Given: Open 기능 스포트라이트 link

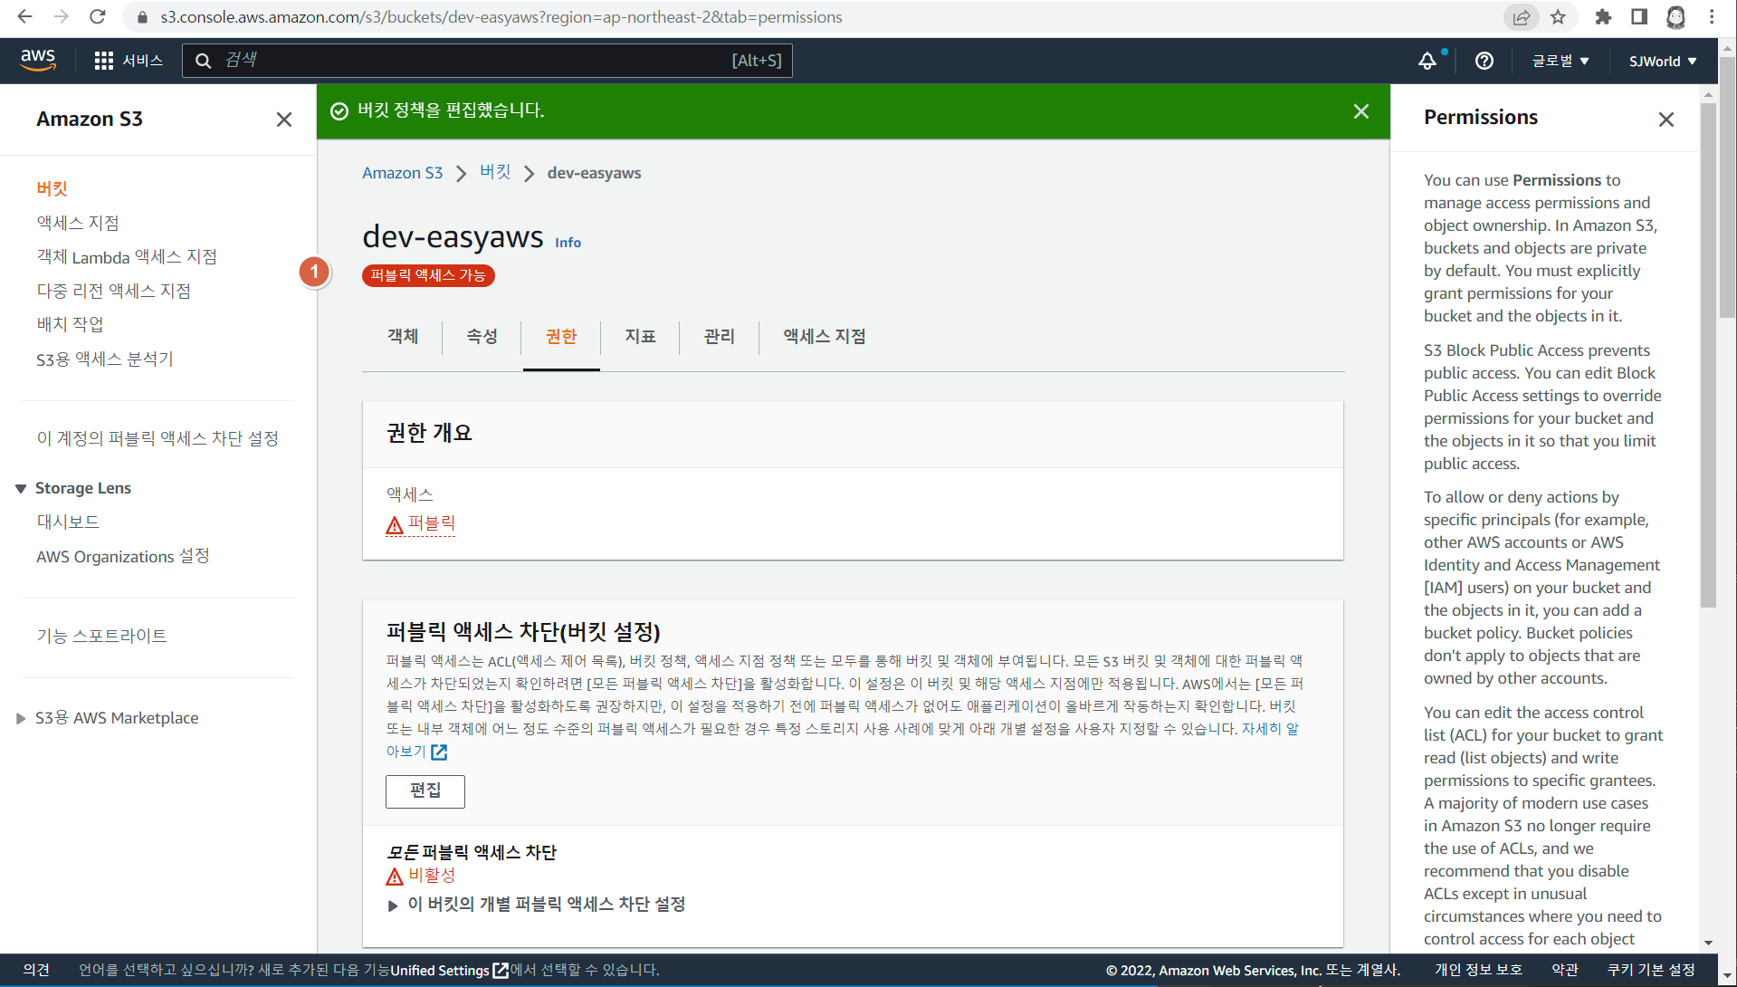Looking at the screenshot, I should (x=101, y=637).
